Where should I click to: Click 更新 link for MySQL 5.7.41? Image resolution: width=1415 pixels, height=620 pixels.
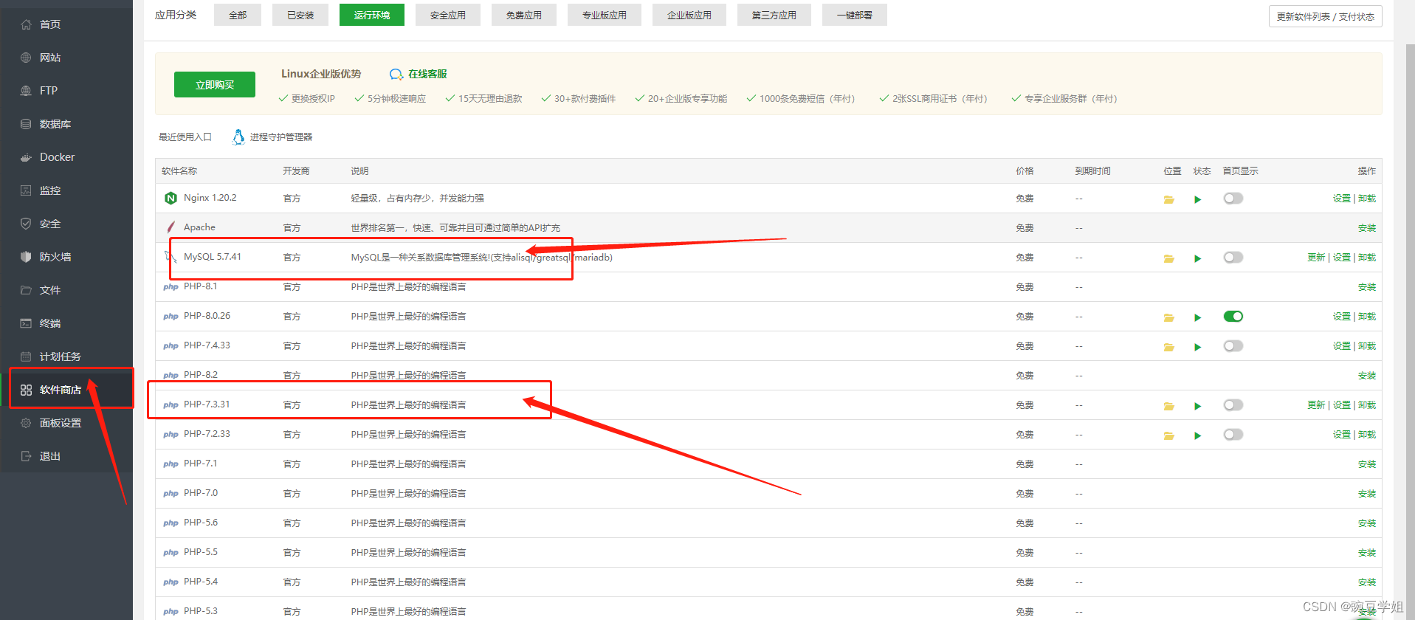pos(1316,258)
